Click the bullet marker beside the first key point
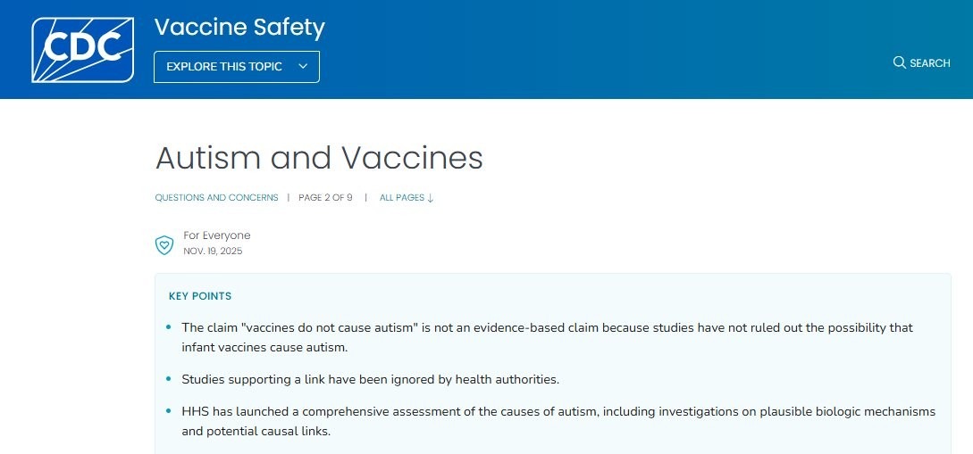The height and width of the screenshot is (454, 973). [x=170, y=327]
